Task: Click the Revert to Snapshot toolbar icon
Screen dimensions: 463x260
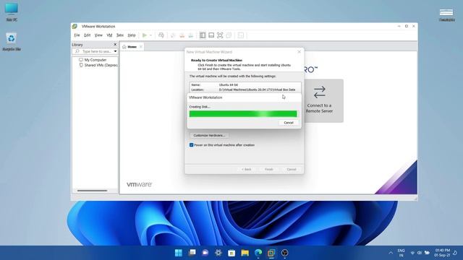Action: [182, 35]
